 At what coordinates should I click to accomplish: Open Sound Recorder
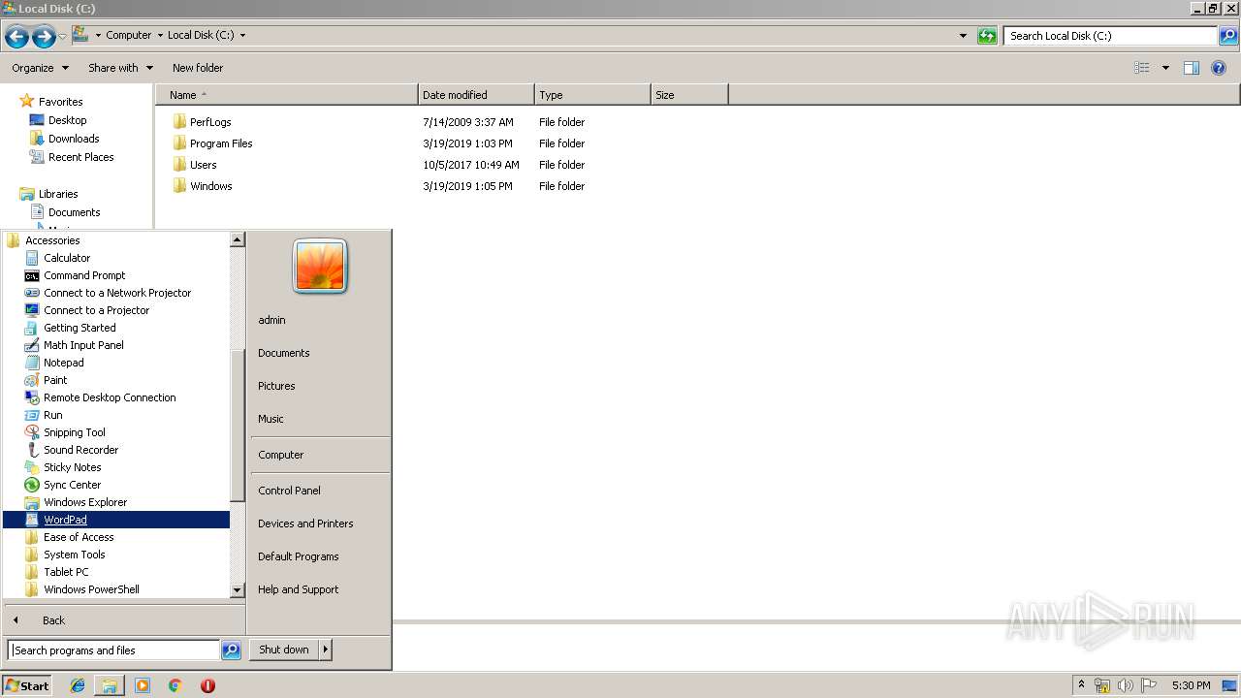point(80,450)
